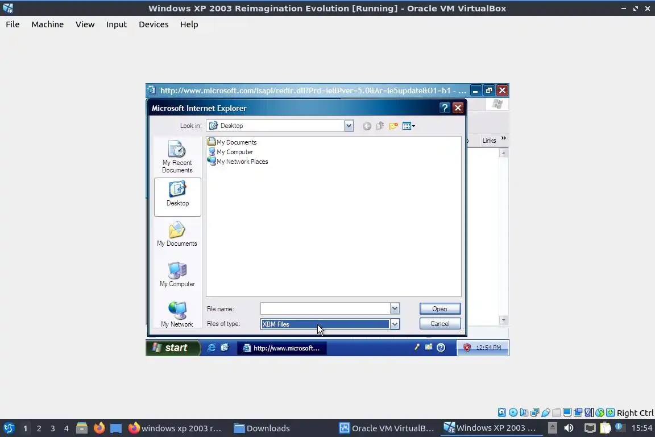This screenshot has width=655, height=437.
Task: Launch Firefox from the host panel
Action: pyautogui.click(x=99, y=428)
